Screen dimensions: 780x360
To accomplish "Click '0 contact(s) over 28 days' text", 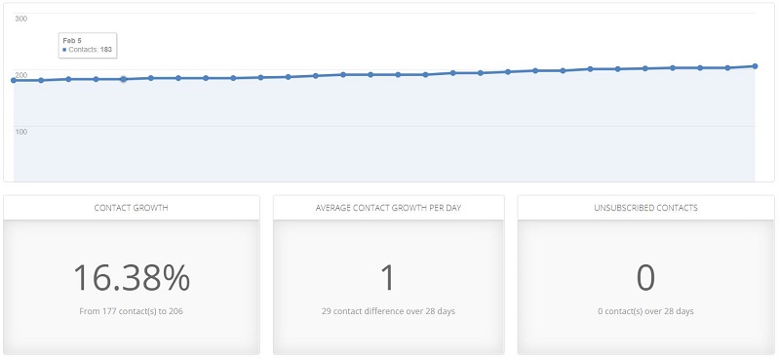I will point(645,311).
